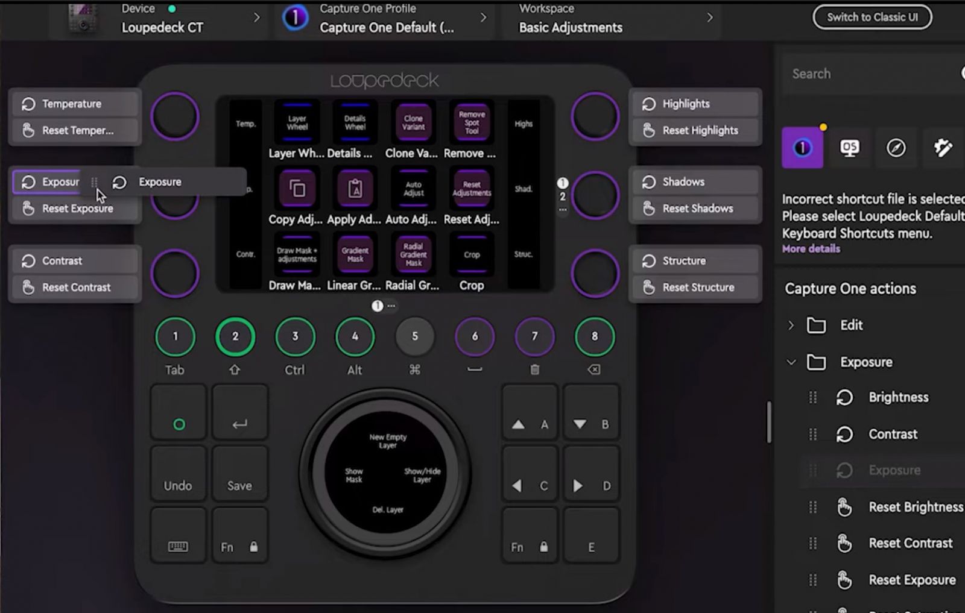Open the Basic Adjustments workspace menu
The height and width of the screenshot is (613, 965).
click(x=710, y=18)
